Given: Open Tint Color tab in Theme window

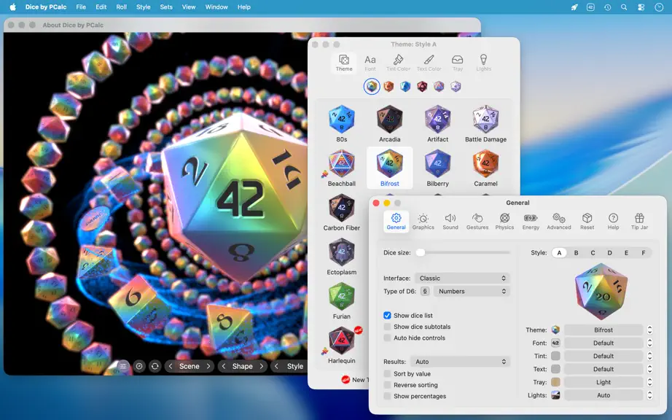Looking at the screenshot, I should (398, 63).
